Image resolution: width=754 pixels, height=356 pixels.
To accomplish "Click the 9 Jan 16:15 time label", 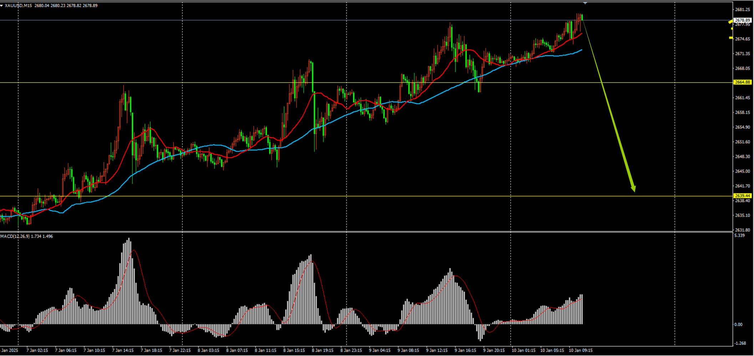I will click(x=466, y=351).
